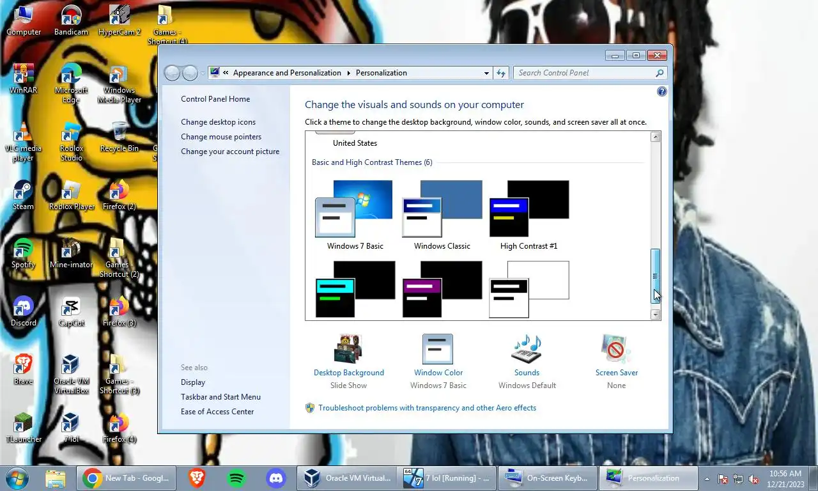Open the Sounds settings icon
Screen dimensions: 818x491
point(527,349)
